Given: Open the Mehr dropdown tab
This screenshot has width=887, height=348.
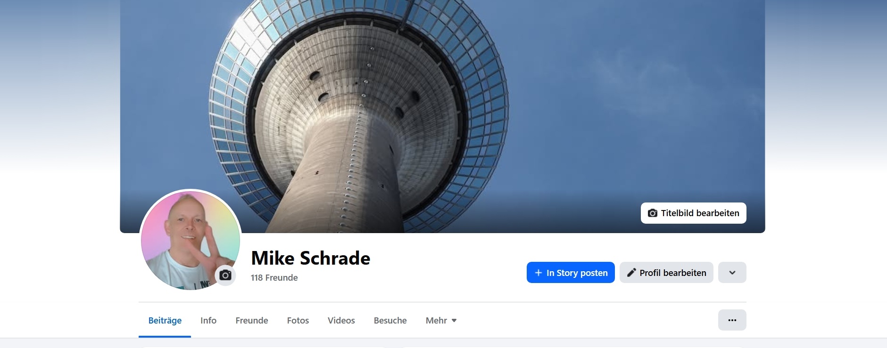Looking at the screenshot, I should click(x=441, y=321).
